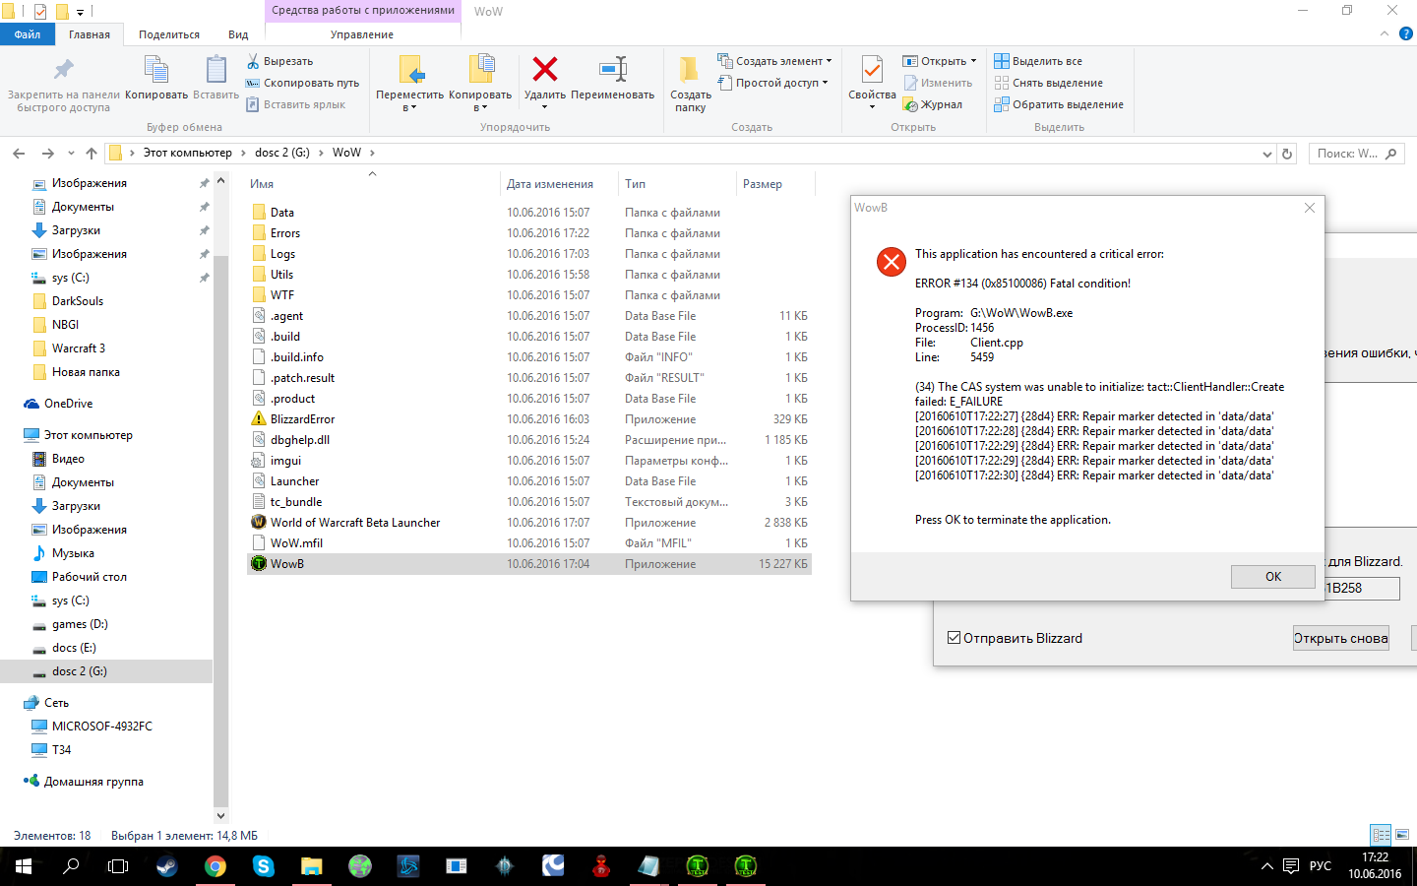Pin to Quick Access (Закрепить на панели)

tap(64, 84)
